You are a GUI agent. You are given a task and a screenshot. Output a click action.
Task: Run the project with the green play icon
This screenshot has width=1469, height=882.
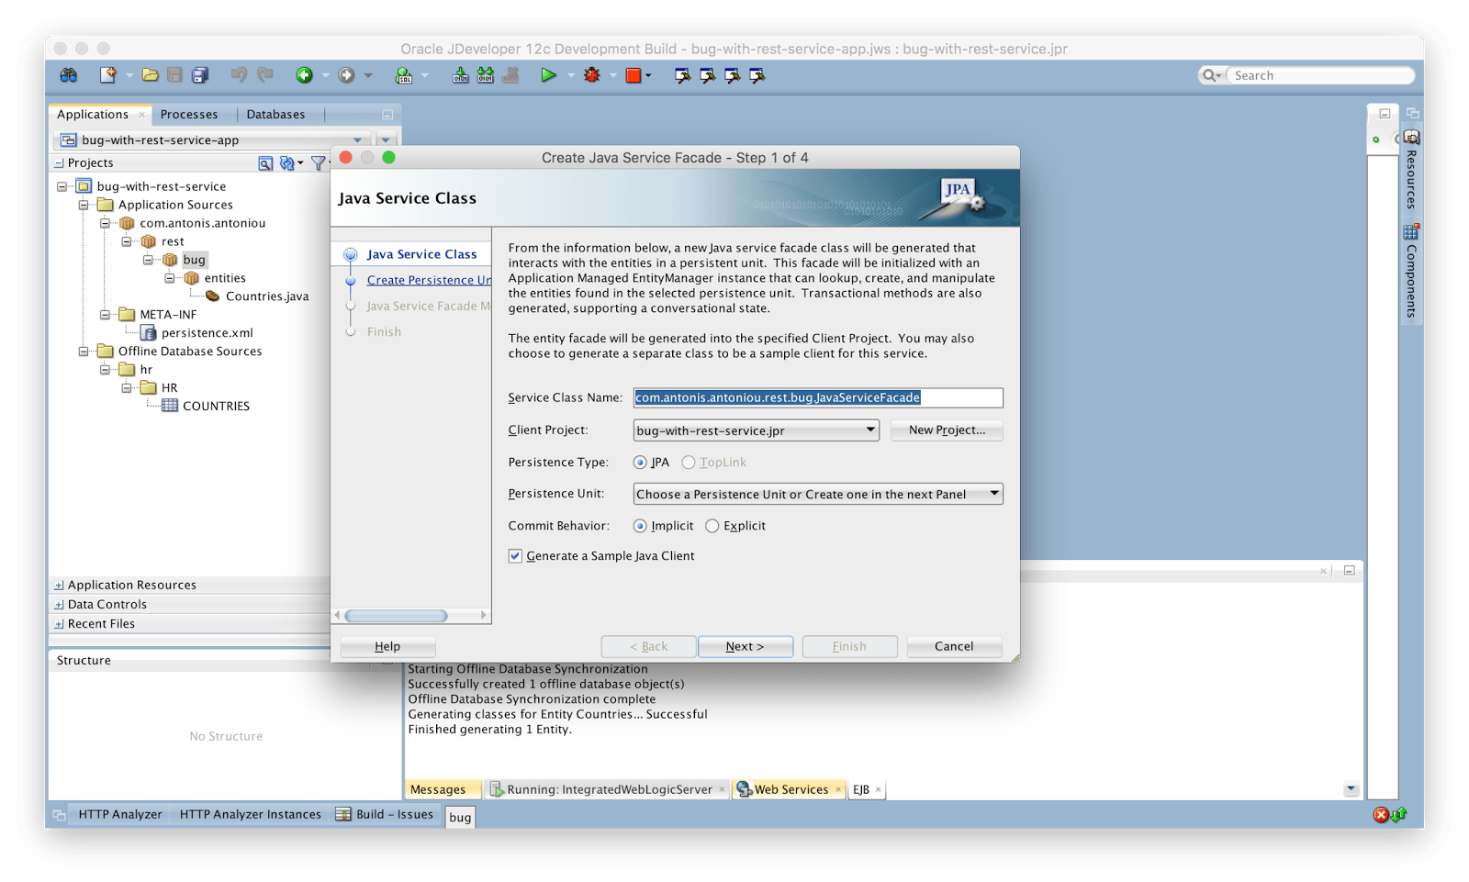pos(548,75)
